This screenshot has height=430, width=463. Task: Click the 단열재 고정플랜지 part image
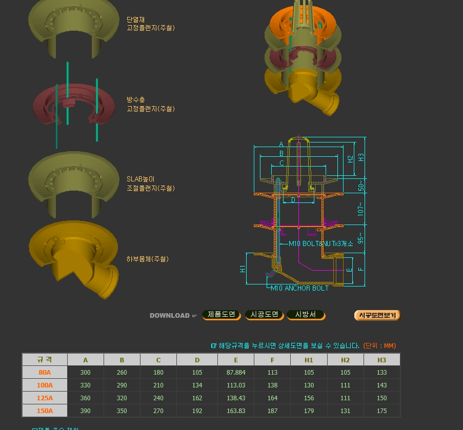click(73, 28)
